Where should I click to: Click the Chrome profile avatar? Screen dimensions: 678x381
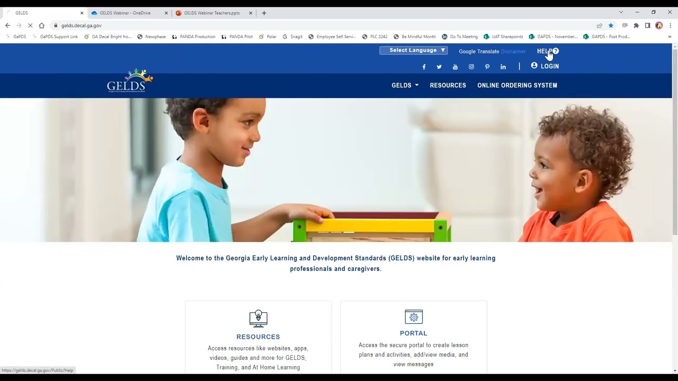click(x=659, y=25)
